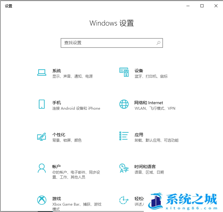Image resolution: width=223 pixels, height=212 pixels.
Task: Click the text 背景、锁屏、颜色
Action: pos(67,140)
